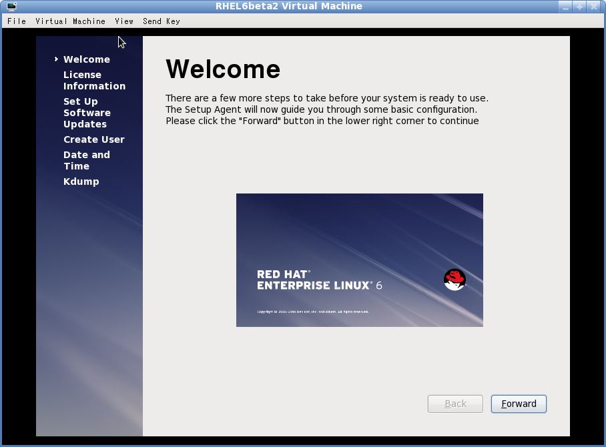606x447 pixels.
Task: Select License Information in sidebar
Action: point(94,80)
